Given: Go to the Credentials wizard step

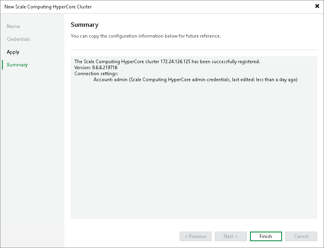Looking at the screenshot, I should [x=18, y=39].
